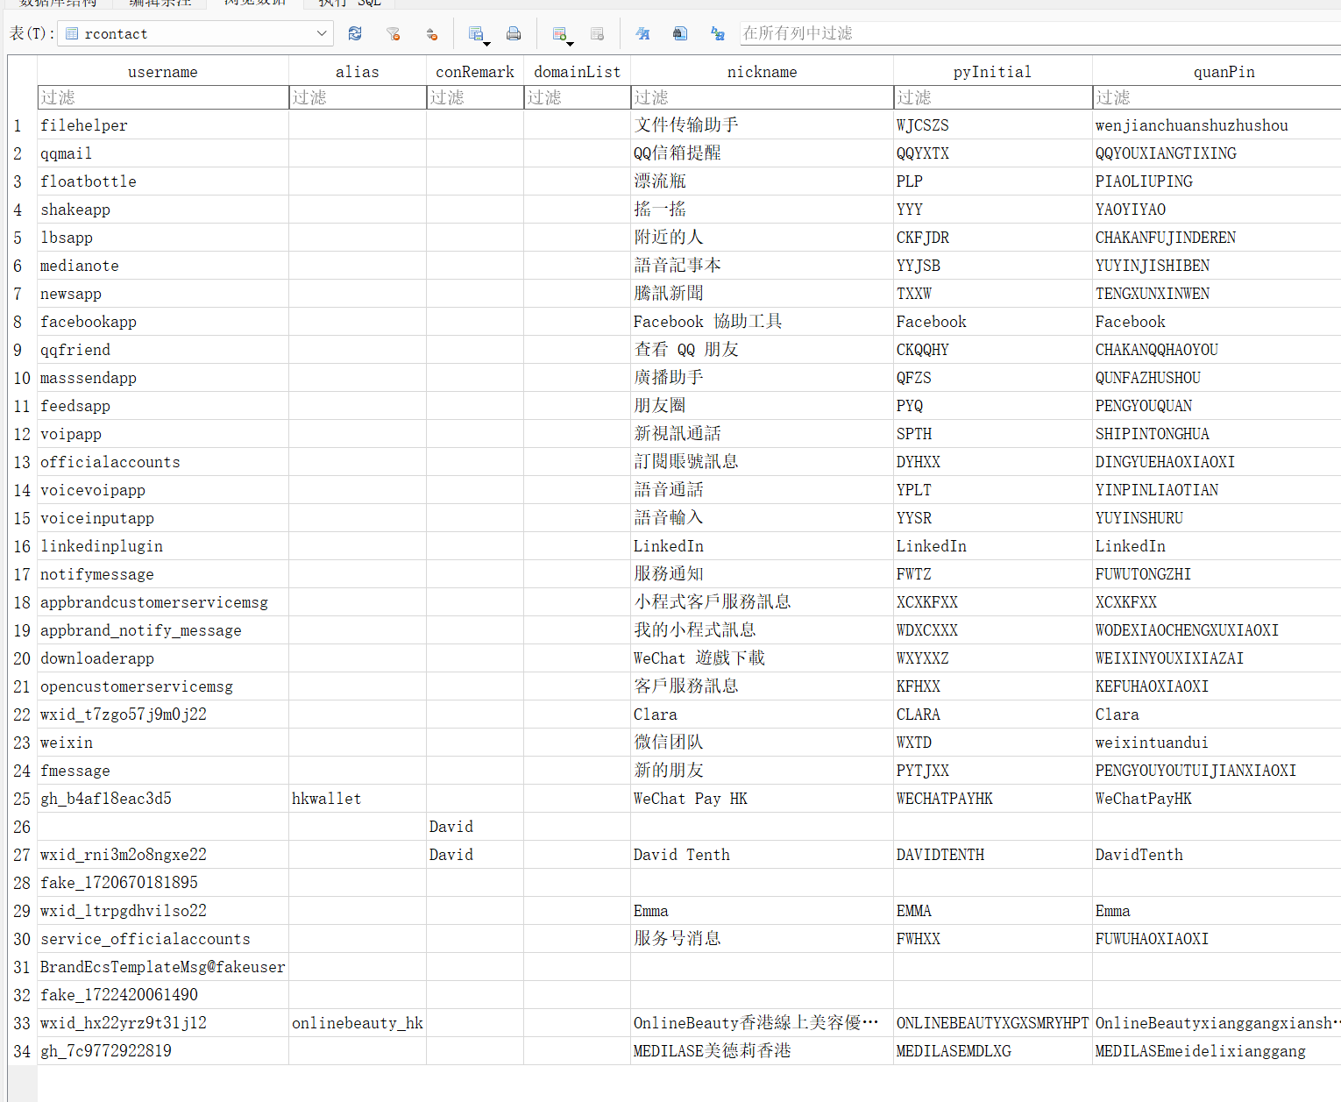Select the 'MEDILASEmeidelixianggang' quanPin cell
Image resolution: width=1341 pixels, height=1102 pixels.
coord(1217,1051)
